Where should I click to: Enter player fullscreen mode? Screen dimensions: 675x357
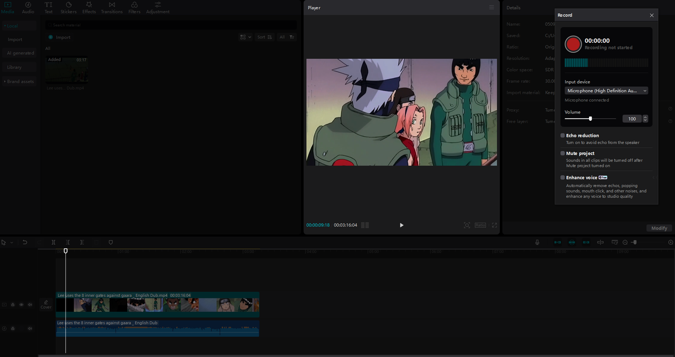coord(495,225)
